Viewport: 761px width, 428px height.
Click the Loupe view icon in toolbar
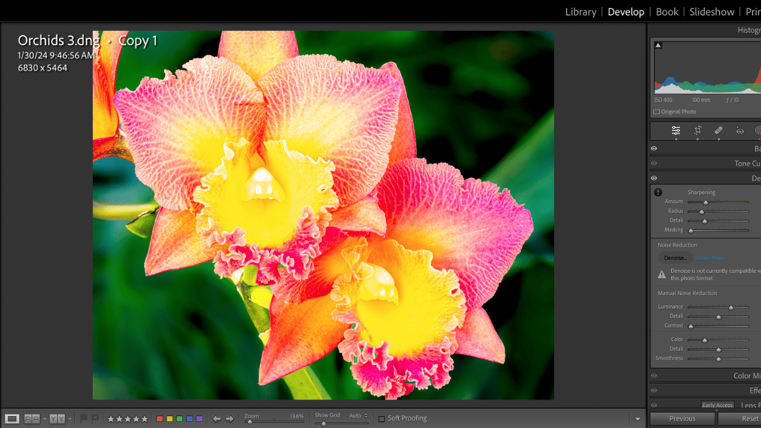click(12, 419)
